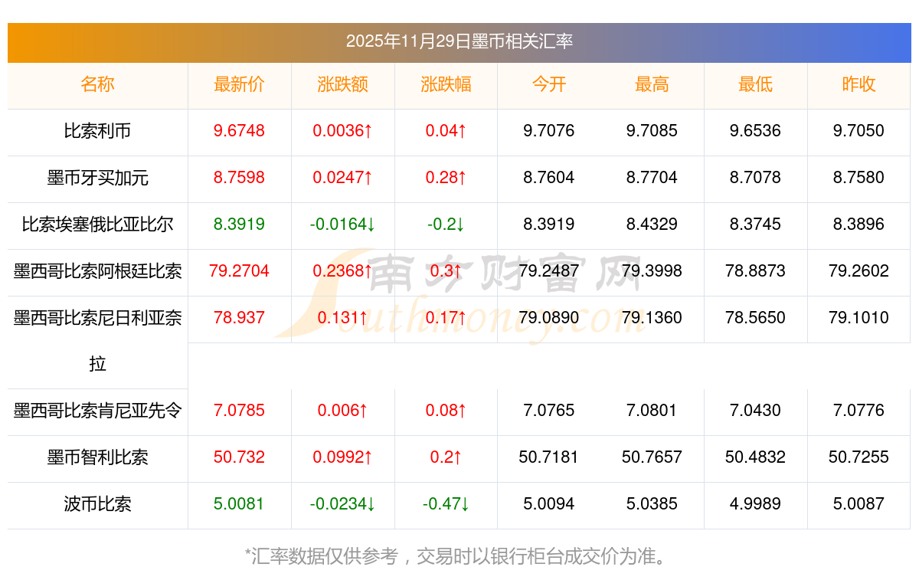Click the -0.47↓ change percentage cell
Screen dimensions: 919x580
pyautogui.click(x=446, y=504)
